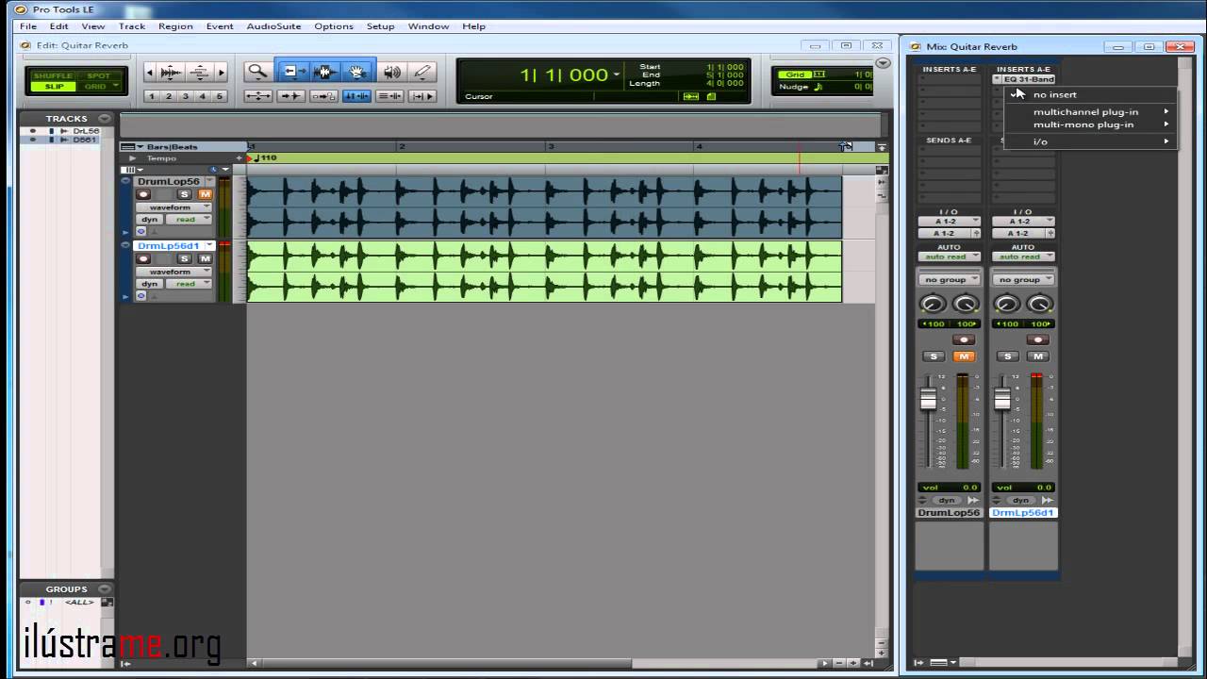1207x679 pixels.
Task: Open Bars|Beats ruler view dropdown
Action: 133,147
